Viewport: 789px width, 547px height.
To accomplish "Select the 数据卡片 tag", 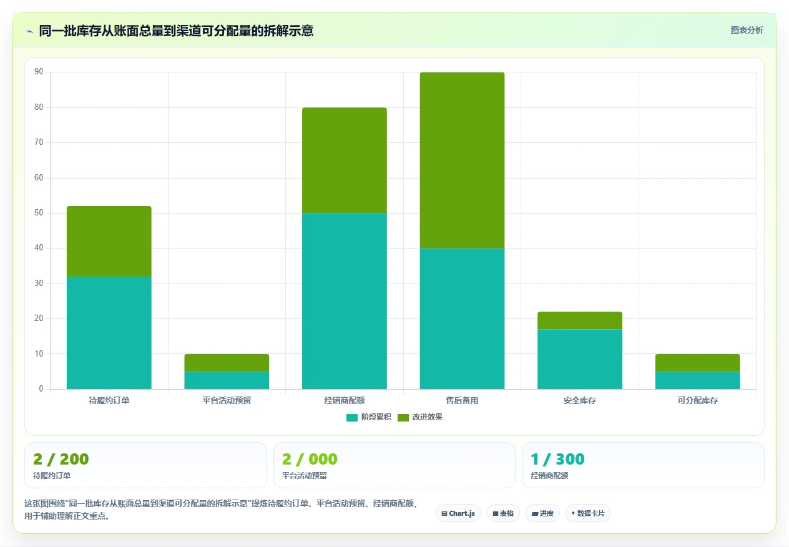I will click(x=588, y=513).
